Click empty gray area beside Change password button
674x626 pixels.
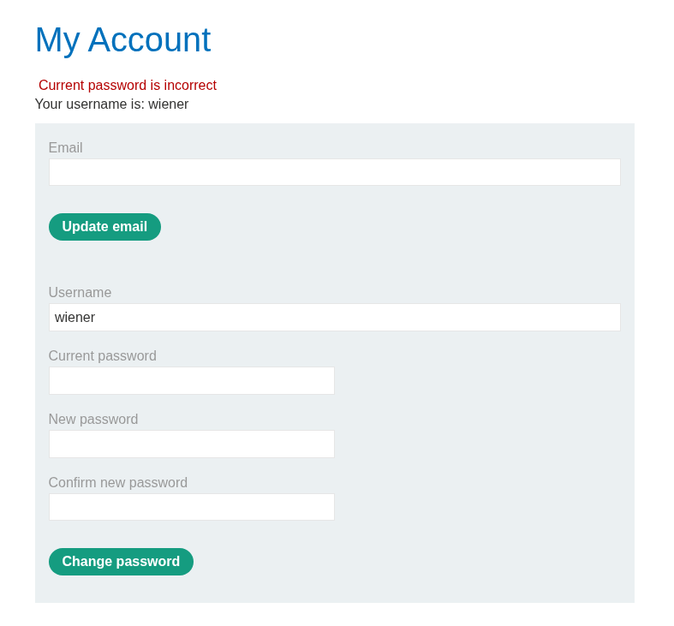pyautogui.click(x=411, y=562)
